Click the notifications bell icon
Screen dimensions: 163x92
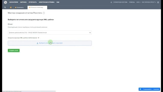[111, 2]
